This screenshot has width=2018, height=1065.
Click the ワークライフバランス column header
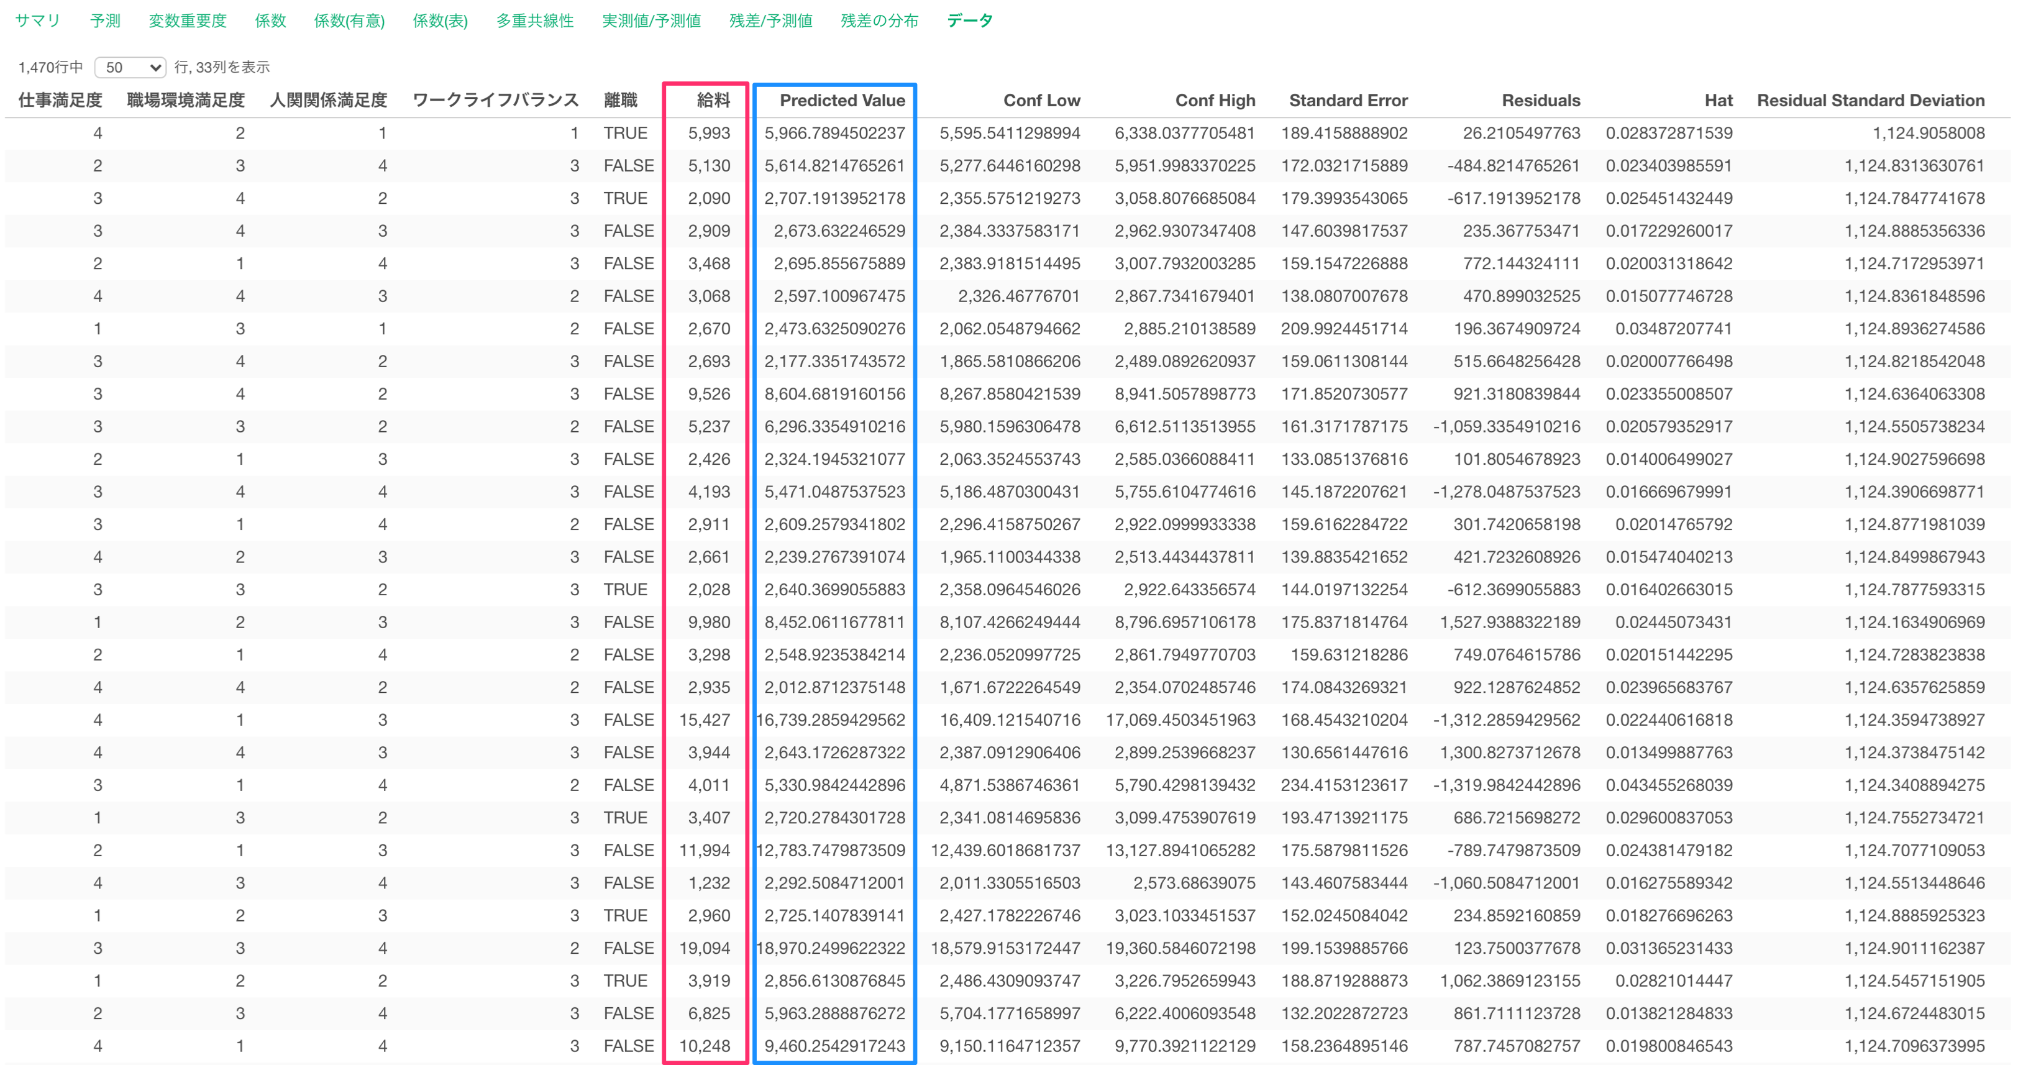(x=495, y=100)
